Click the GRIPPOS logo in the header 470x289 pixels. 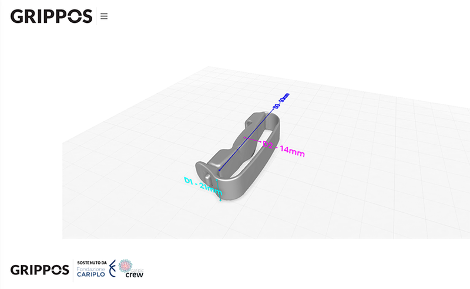click(x=51, y=16)
